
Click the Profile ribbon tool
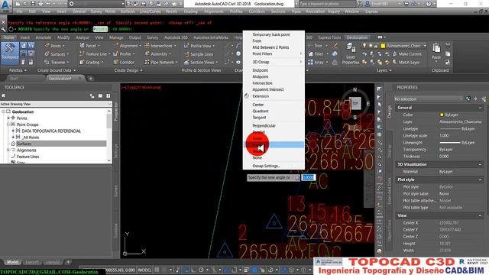point(124,54)
